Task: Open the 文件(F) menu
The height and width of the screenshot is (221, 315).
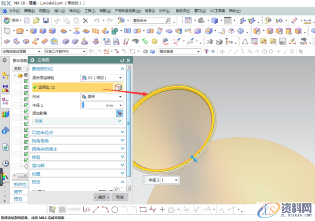Action: pos(14,10)
